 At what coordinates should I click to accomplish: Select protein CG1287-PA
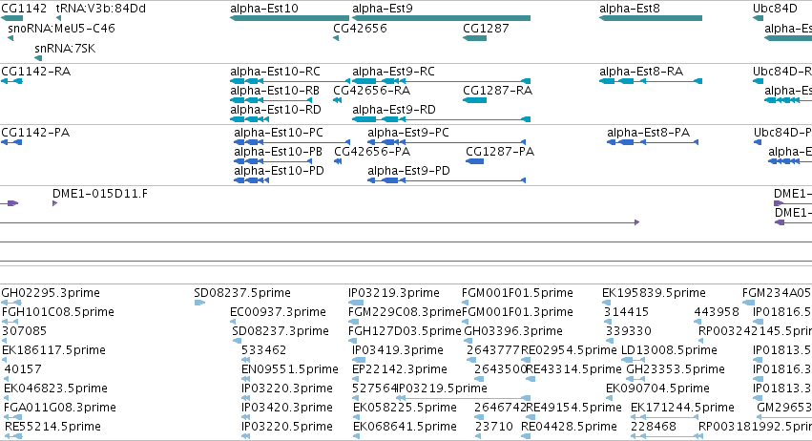475,161
